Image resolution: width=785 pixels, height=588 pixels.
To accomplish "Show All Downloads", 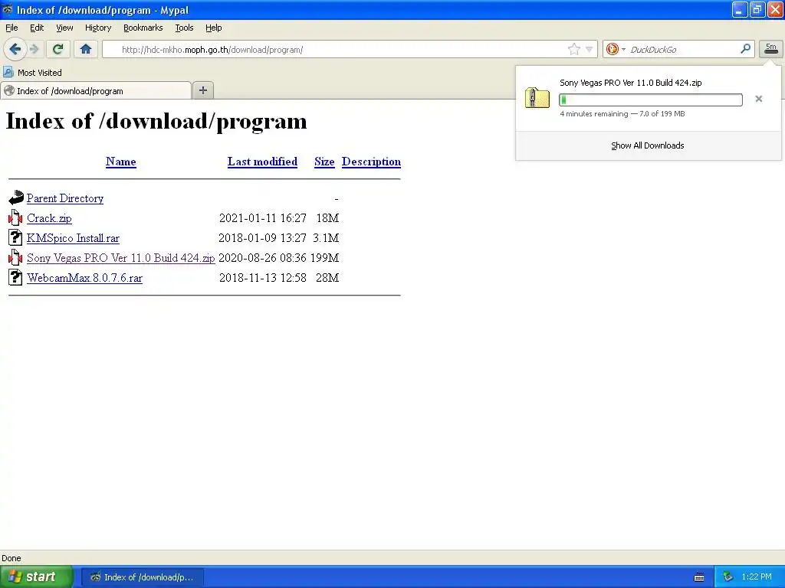I will [x=647, y=145].
